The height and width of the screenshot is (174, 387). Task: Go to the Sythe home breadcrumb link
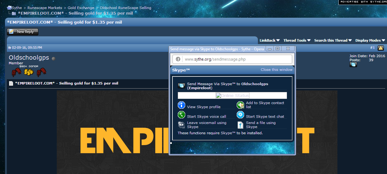(x=17, y=8)
